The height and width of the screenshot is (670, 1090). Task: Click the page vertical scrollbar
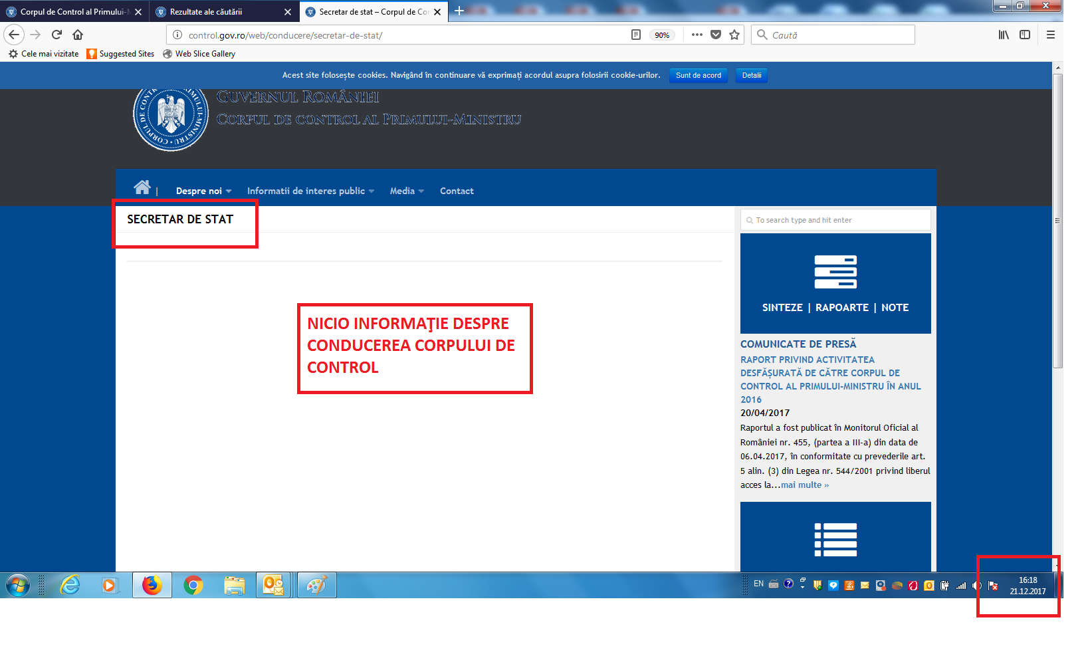click(x=1057, y=219)
